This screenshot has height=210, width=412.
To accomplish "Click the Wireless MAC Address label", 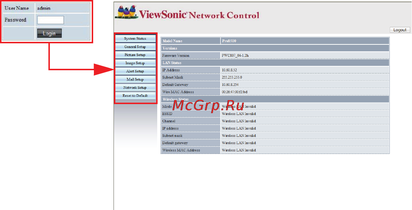I will coord(181,150).
